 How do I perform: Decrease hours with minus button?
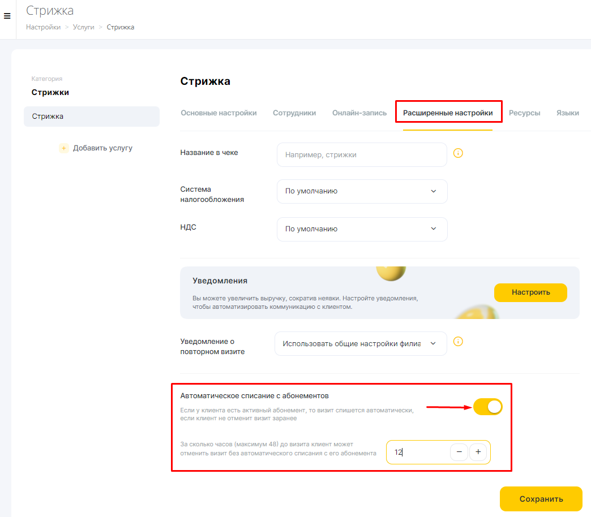[459, 452]
